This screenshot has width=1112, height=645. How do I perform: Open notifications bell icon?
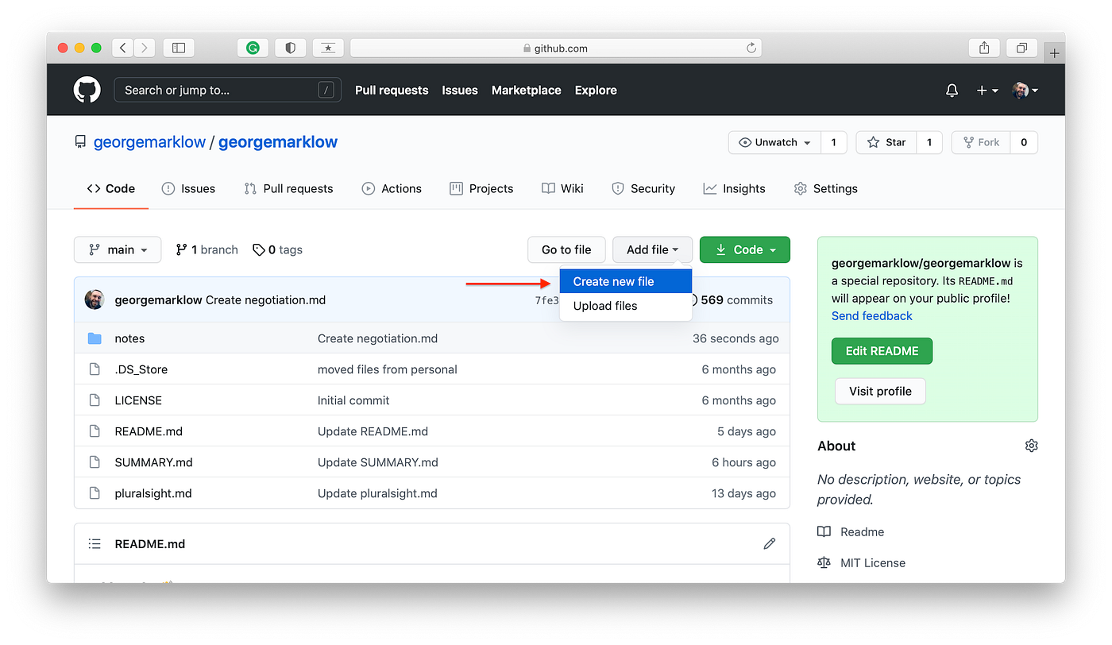(x=952, y=91)
